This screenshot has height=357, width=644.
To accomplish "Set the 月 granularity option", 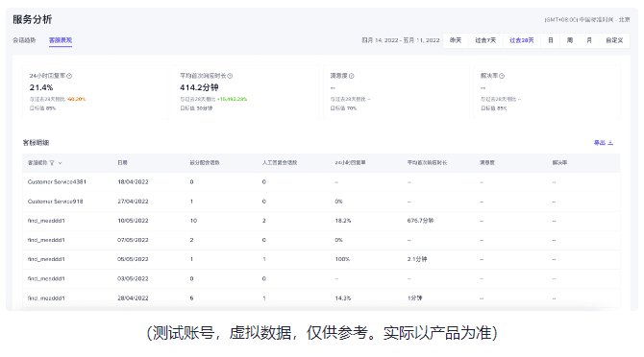I will point(589,40).
